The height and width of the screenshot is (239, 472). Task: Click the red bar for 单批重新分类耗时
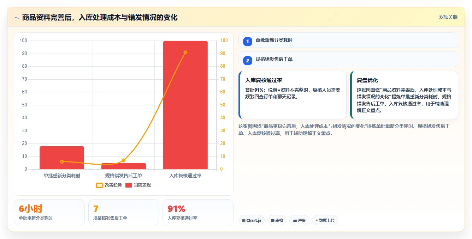62,158
